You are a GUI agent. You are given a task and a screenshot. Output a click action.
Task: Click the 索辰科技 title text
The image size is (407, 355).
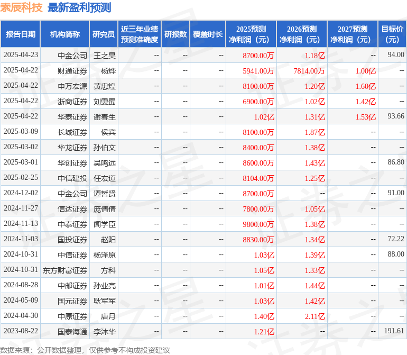click(x=21, y=7)
